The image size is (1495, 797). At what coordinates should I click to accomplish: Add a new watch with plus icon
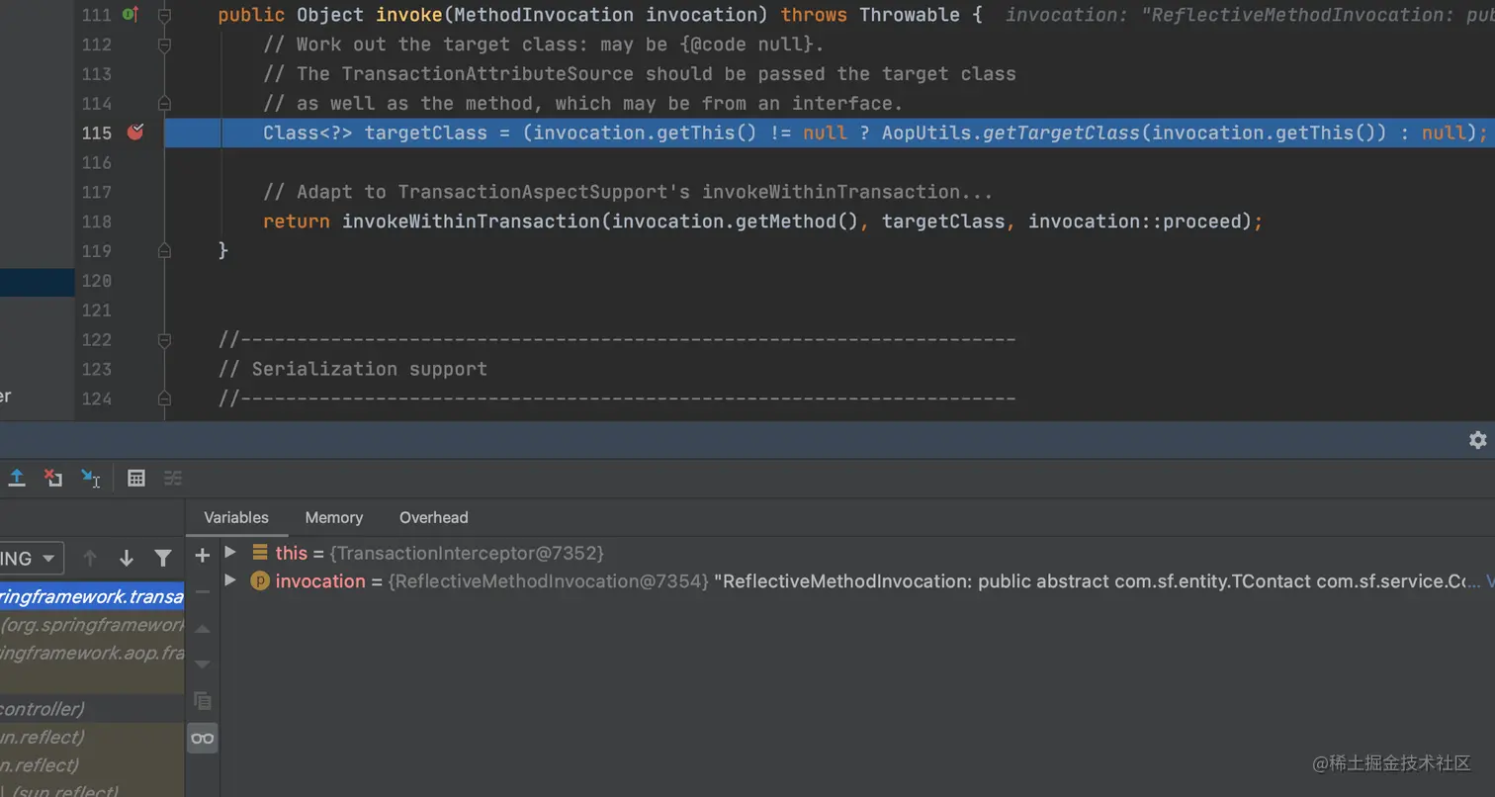click(x=203, y=556)
